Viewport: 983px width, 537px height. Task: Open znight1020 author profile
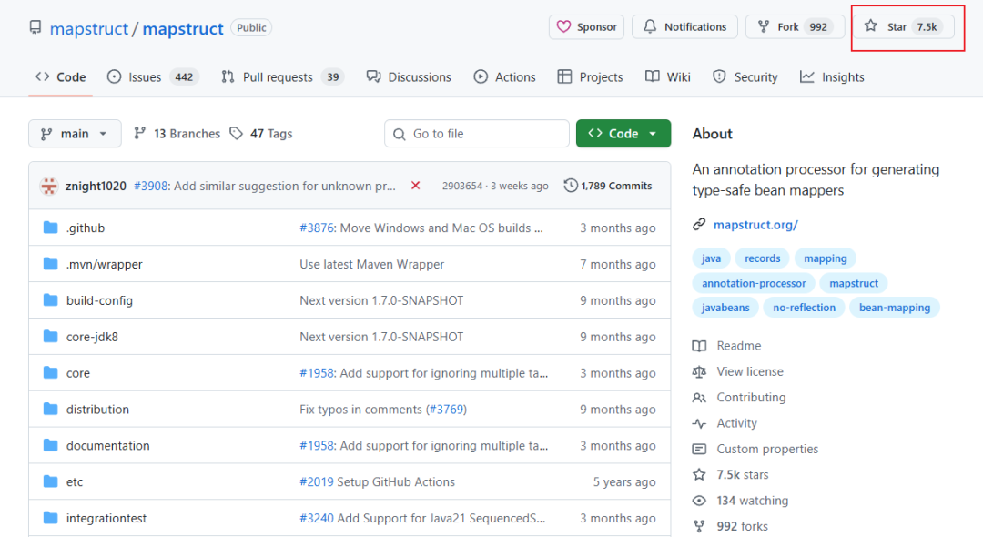pos(96,186)
